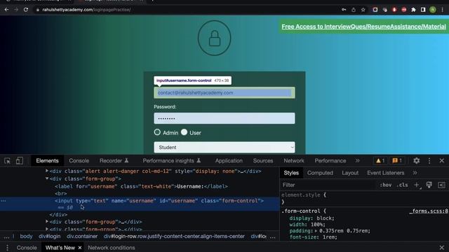Switch to the Elements tab

(x=47, y=161)
